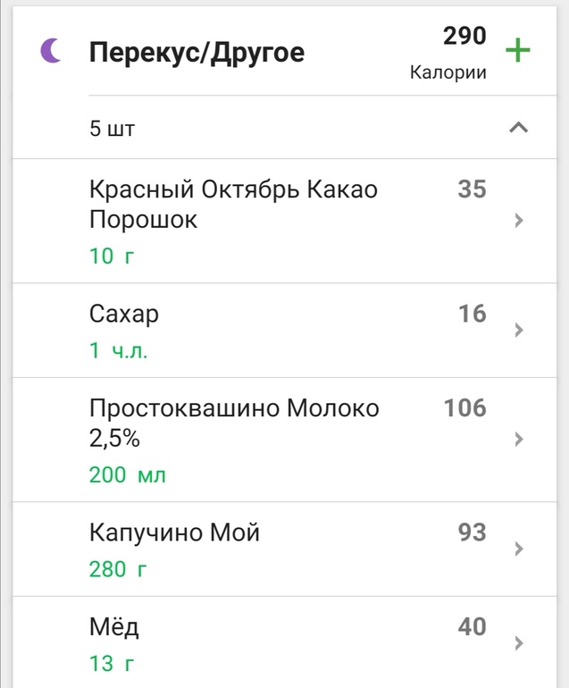Open the Простоквашино Молоко 2,5% entry

click(234, 424)
